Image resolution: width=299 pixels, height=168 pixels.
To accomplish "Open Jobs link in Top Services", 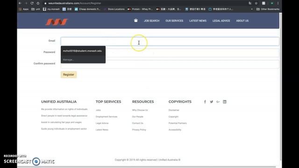I will [x=98, y=110].
